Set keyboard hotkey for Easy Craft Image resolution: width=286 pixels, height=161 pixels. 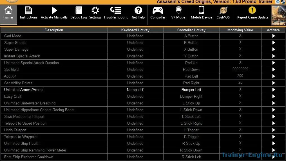click(x=135, y=96)
